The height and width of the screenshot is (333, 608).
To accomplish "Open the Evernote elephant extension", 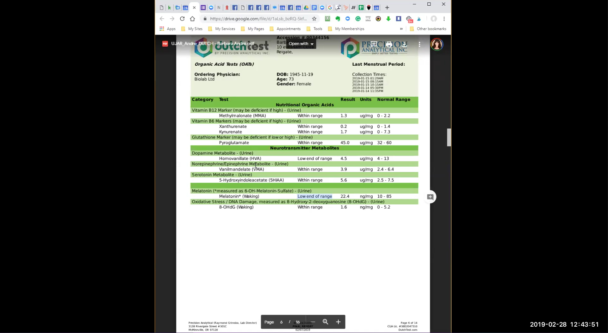I will pyautogui.click(x=338, y=19).
